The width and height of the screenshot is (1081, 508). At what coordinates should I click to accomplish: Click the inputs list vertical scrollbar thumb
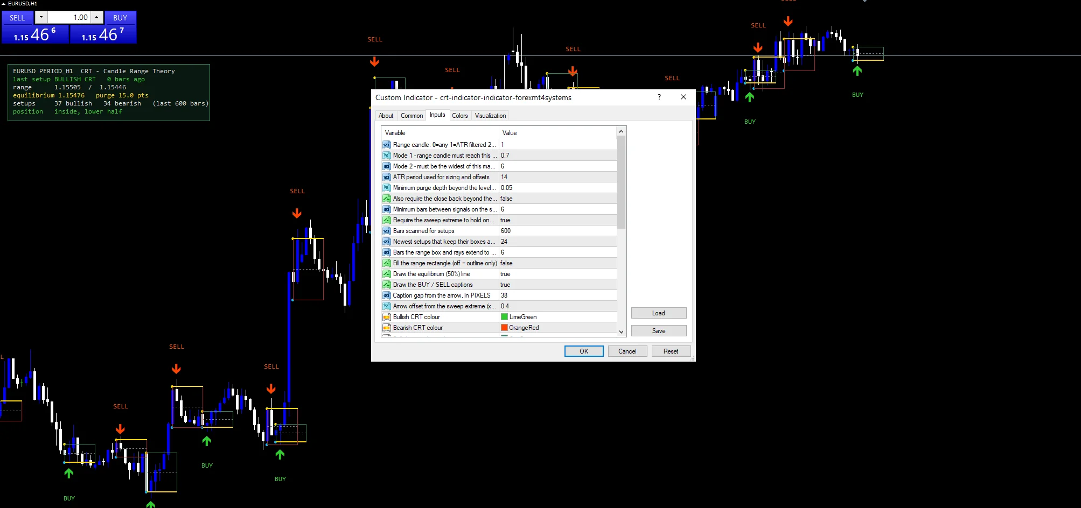(621, 182)
